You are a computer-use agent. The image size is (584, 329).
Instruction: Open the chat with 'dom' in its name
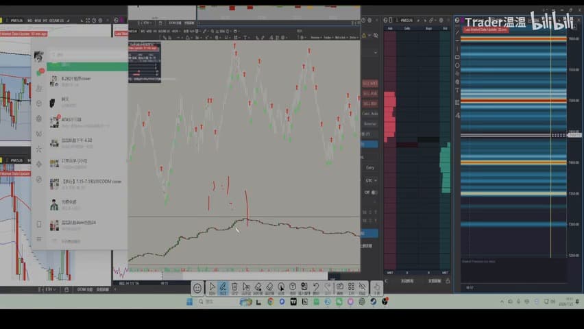point(87,225)
